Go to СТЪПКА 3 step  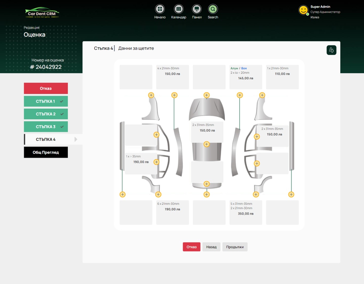(x=46, y=127)
